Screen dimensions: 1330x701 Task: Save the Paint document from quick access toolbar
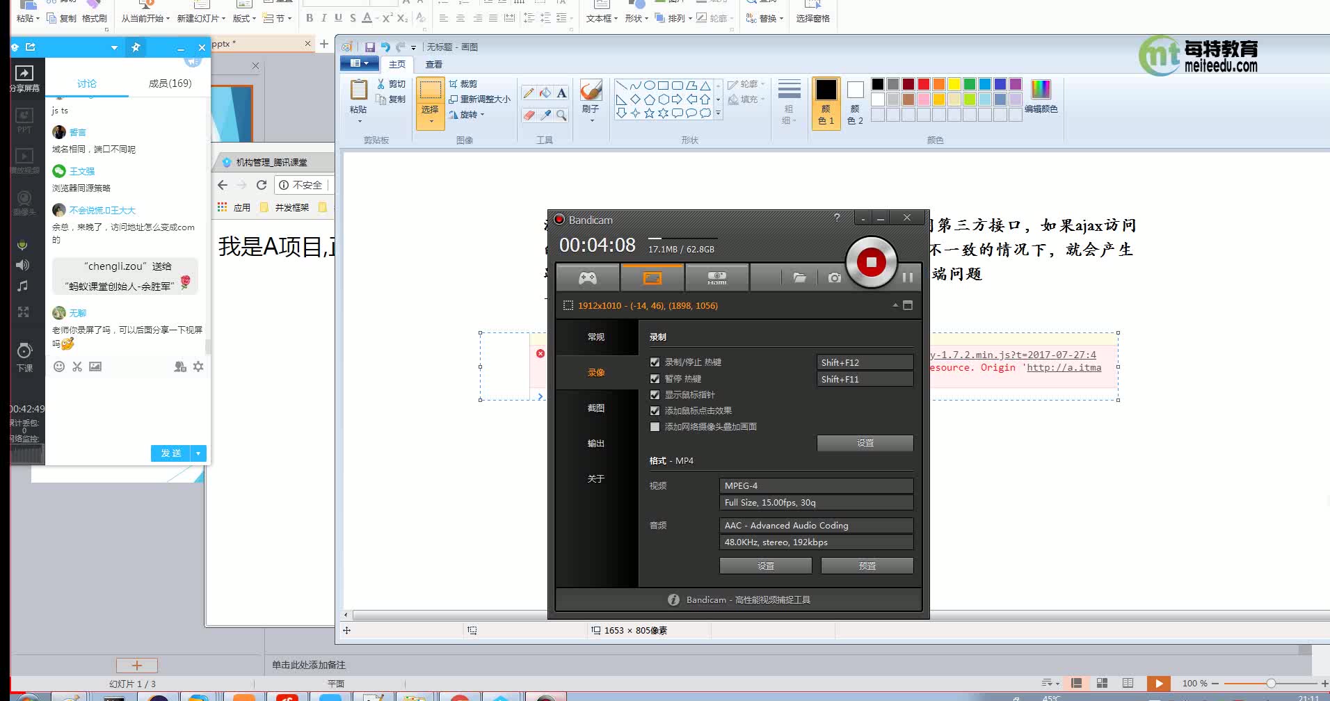370,47
